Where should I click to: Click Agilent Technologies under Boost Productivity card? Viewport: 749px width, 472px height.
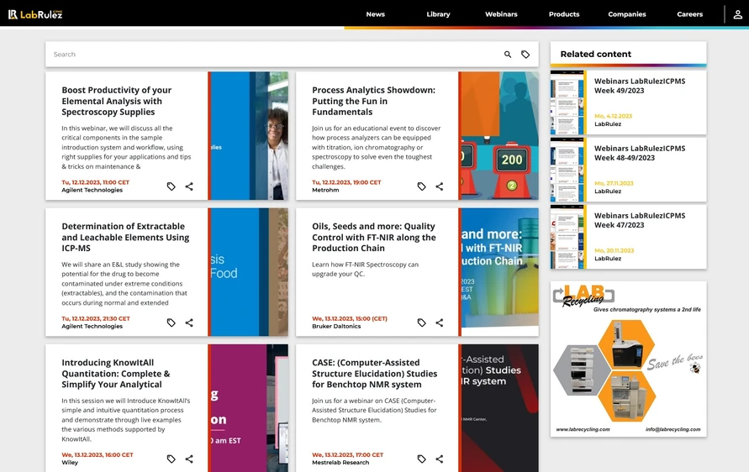click(92, 190)
